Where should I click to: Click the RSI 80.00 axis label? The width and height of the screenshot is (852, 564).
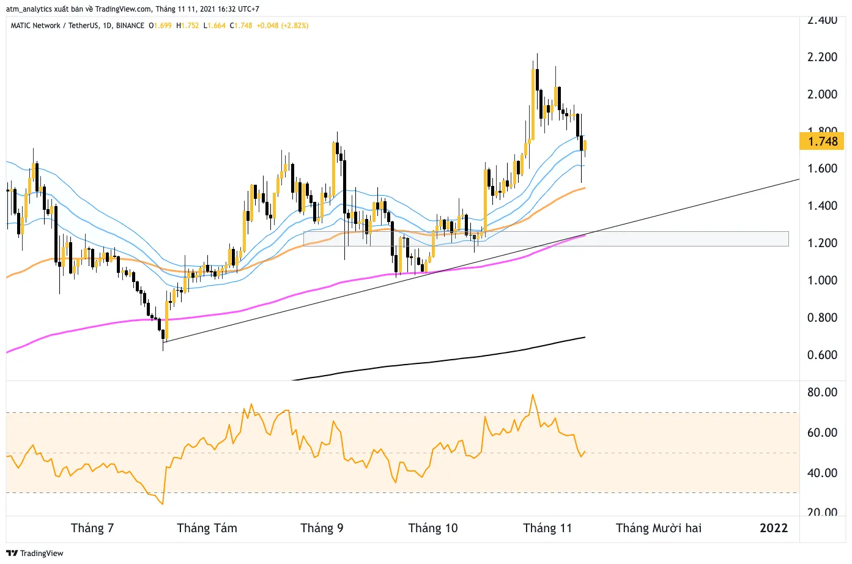(822, 392)
